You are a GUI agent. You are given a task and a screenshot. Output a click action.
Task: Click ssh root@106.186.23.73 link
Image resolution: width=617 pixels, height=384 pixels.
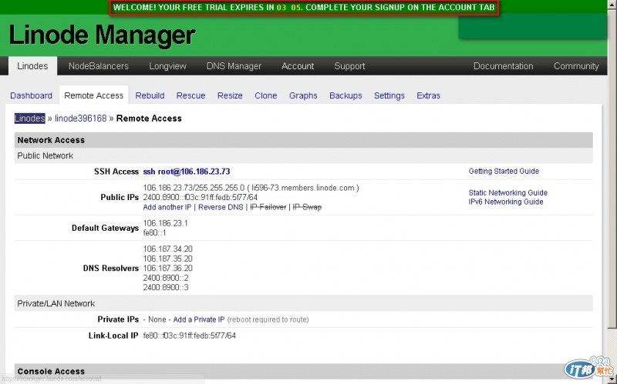pyautogui.click(x=187, y=172)
